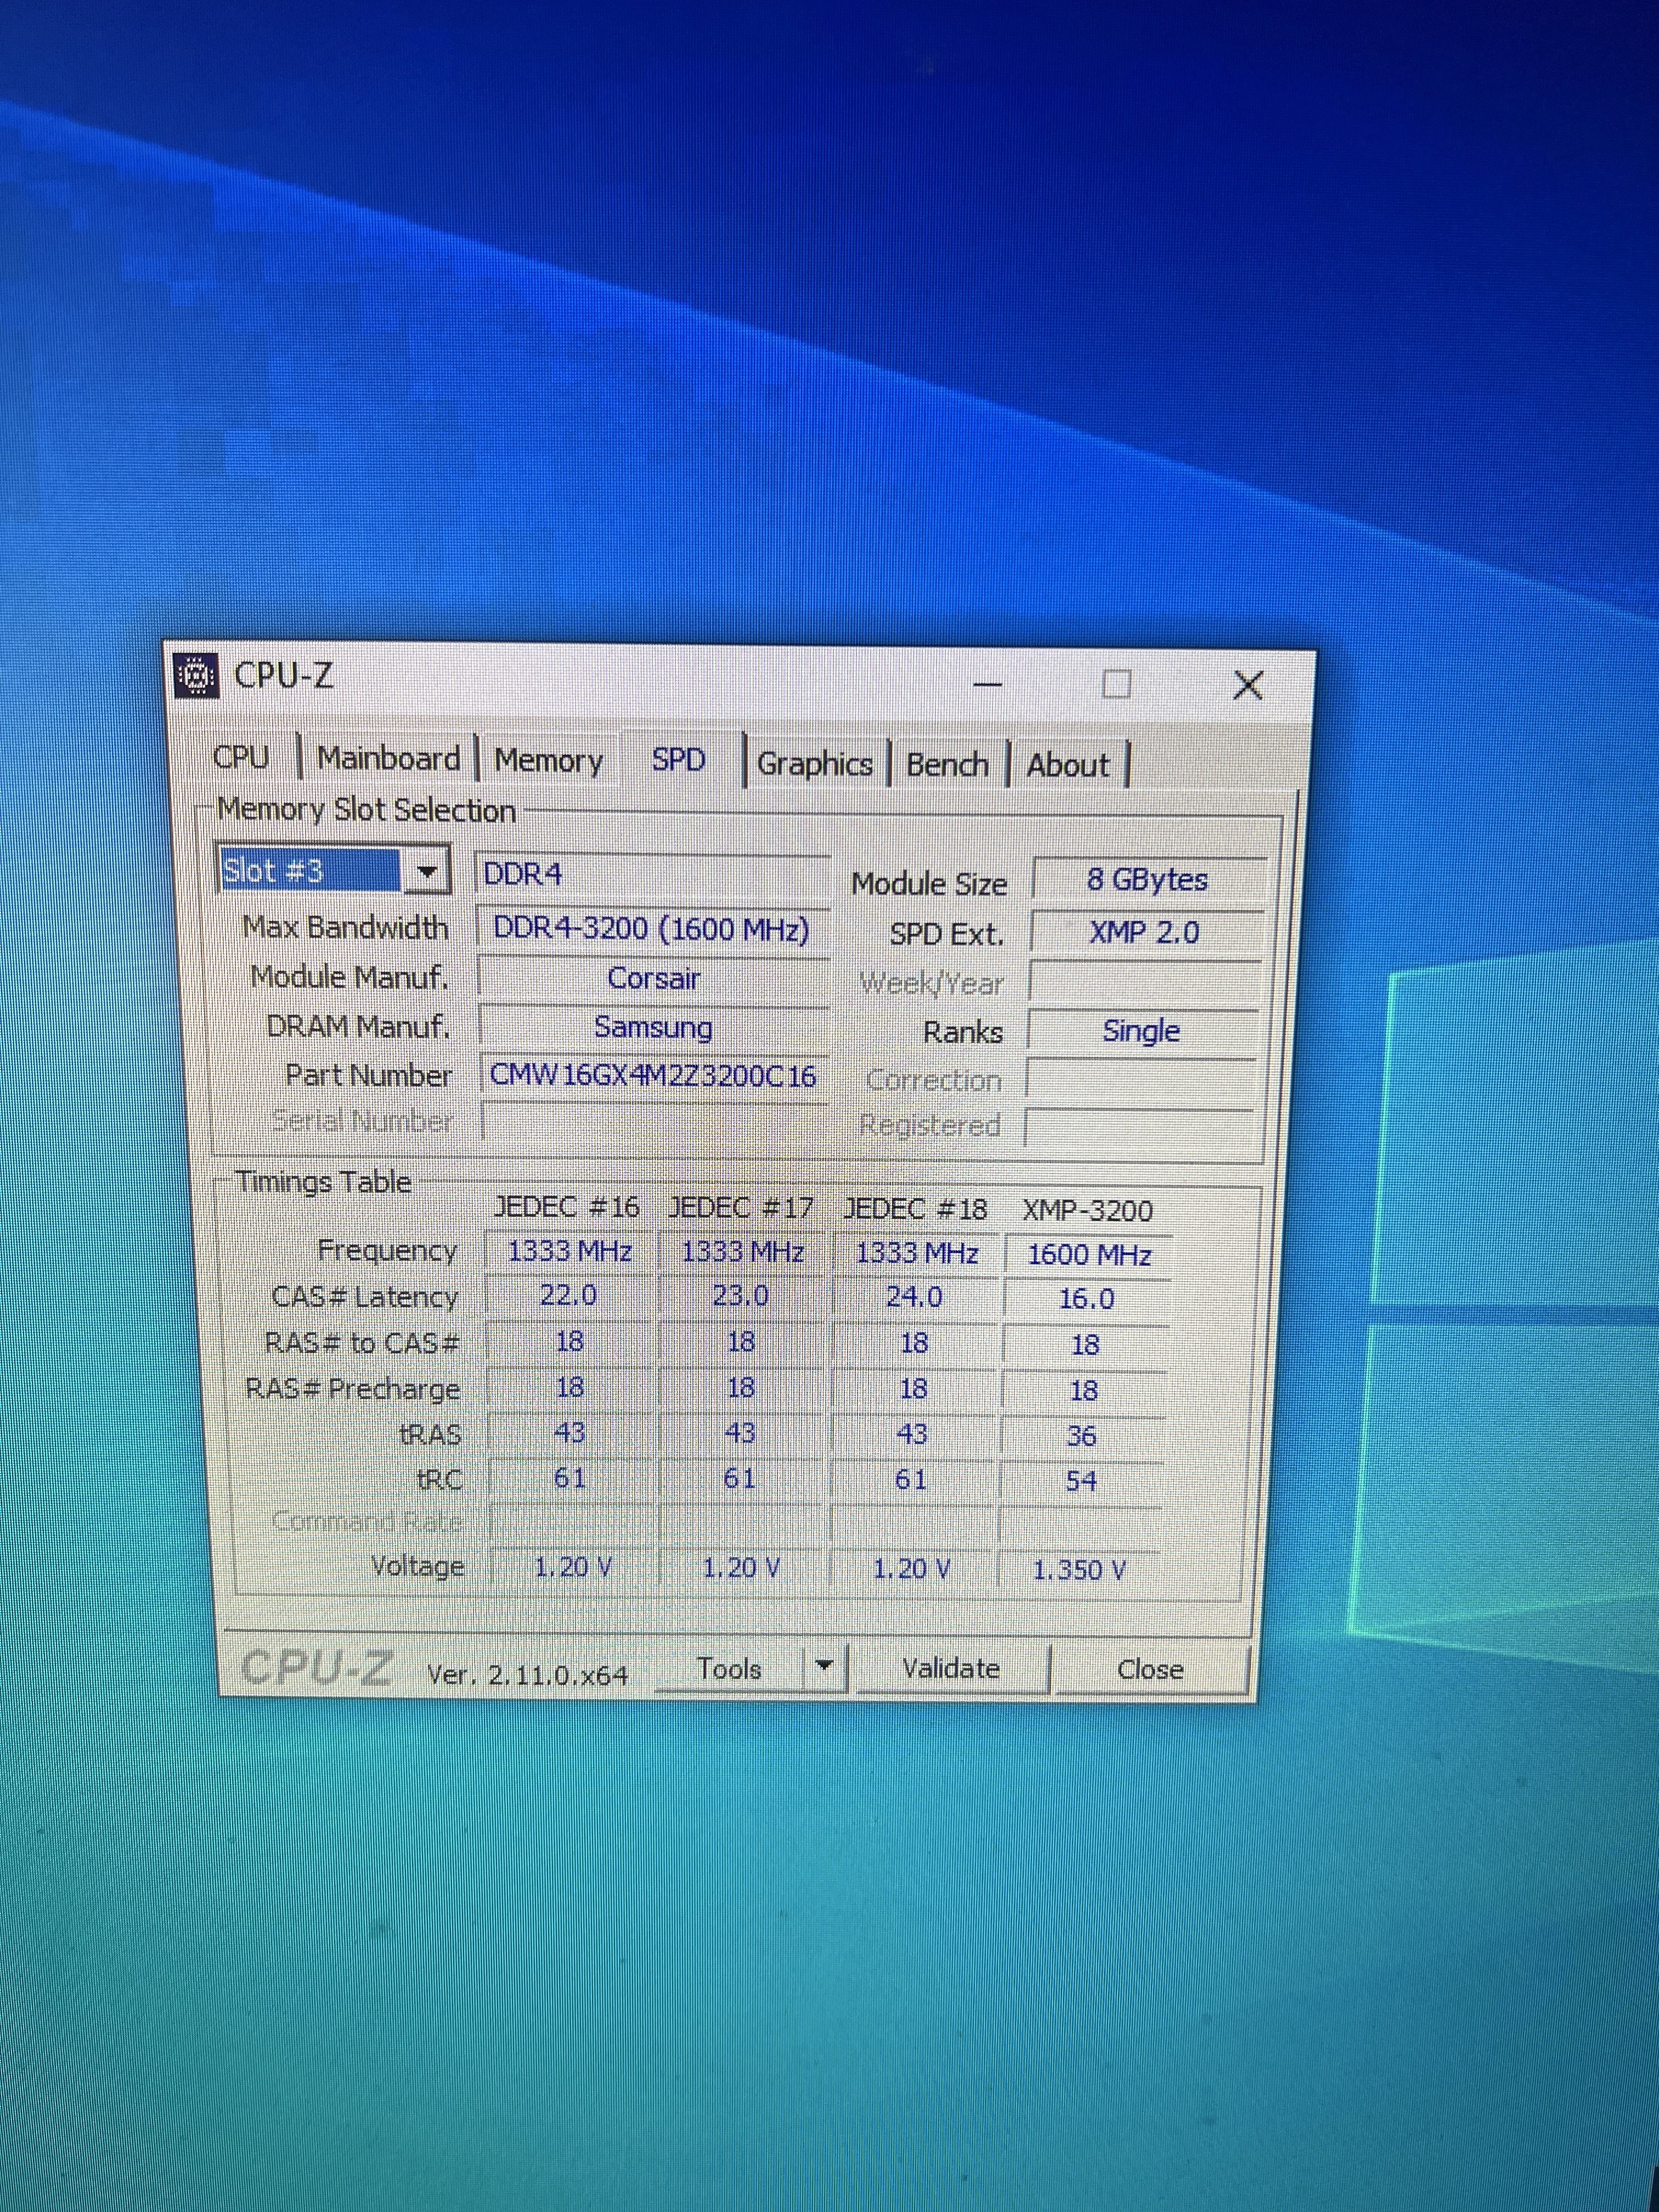Minimize the CPU-Z window
This screenshot has width=1659, height=2212.
tap(988, 685)
